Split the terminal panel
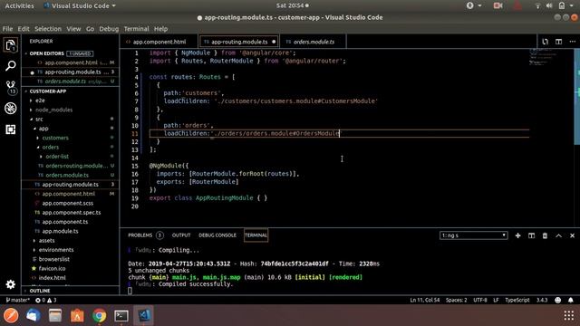 pyautogui.click(x=531, y=235)
